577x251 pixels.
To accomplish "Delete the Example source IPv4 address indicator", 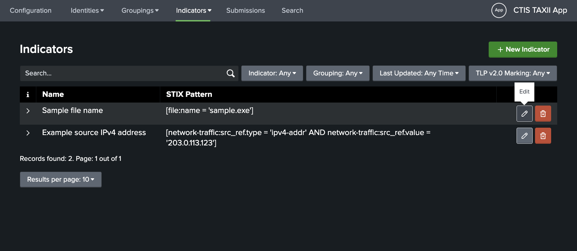I will pos(543,136).
